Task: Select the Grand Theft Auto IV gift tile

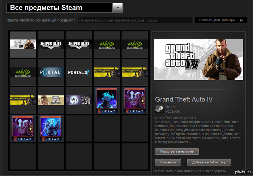Action: click(23, 44)
